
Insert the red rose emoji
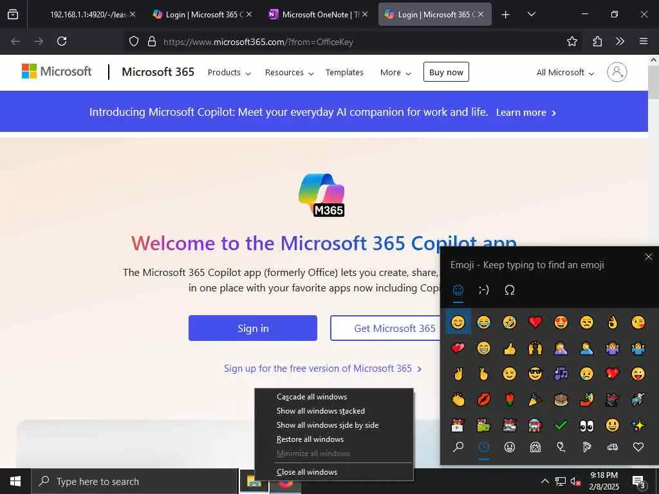click(x=510, y=399)
